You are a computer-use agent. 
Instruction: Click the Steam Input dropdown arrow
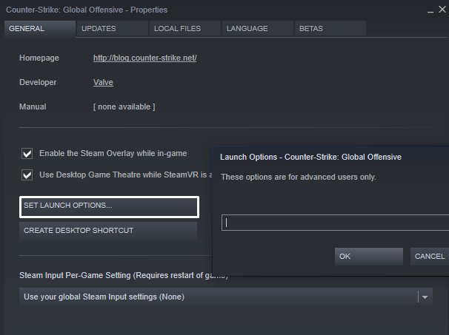[425, 297]
